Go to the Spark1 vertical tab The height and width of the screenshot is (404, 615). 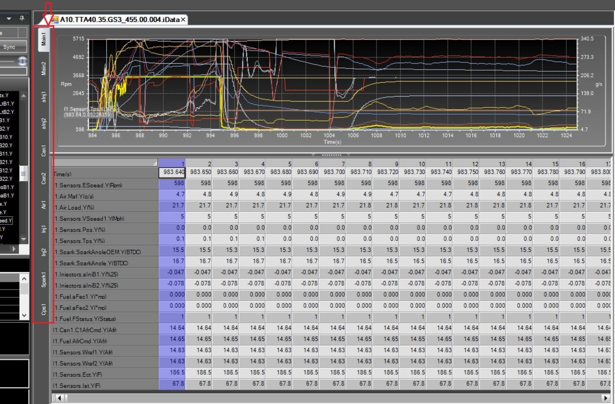point(44,280)
